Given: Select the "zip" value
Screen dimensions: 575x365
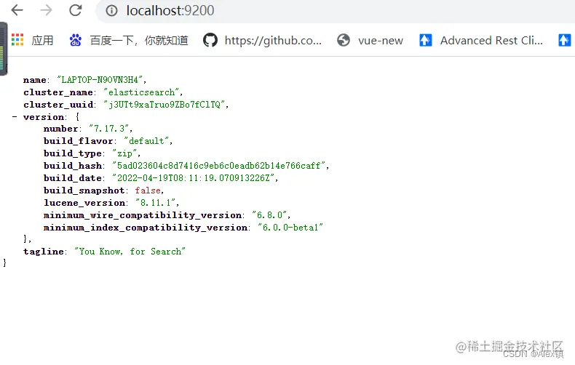Looking at the screenshot, I should pos(124,153).
